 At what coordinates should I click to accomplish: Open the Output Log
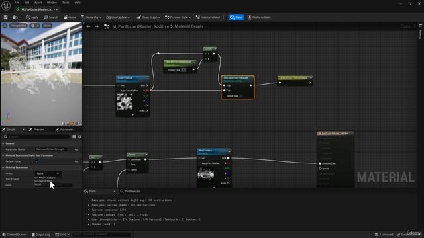point(41,235)
